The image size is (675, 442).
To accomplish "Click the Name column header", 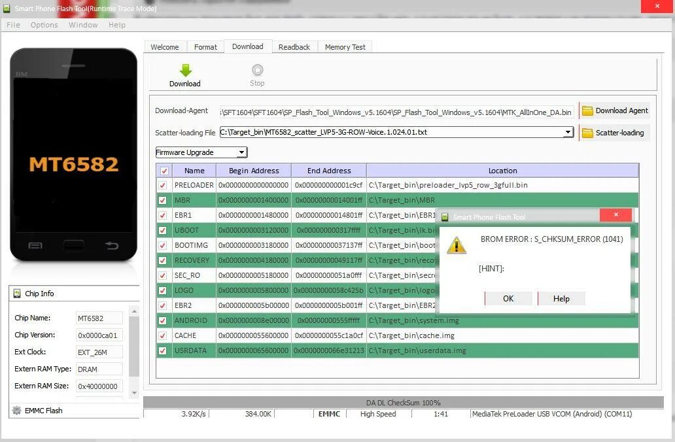I will [x=194, y=171].
